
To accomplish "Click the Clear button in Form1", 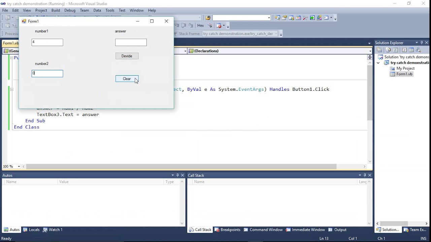I will (x=127, y=79).
